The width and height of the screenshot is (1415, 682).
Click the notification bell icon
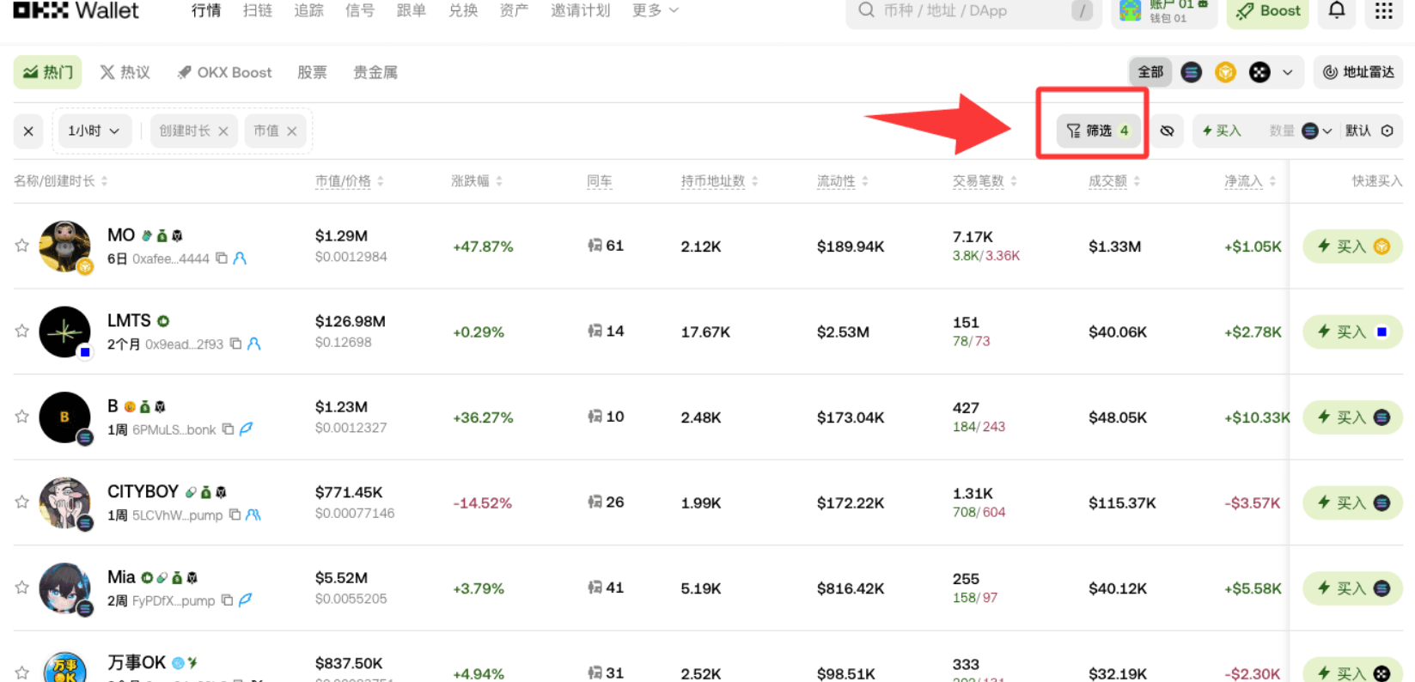point(1337,10)
